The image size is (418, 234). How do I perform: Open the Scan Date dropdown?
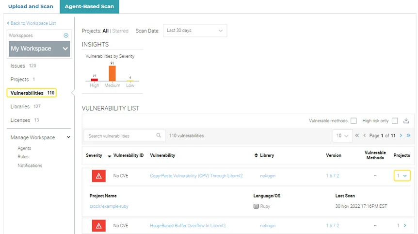point(195,31)
